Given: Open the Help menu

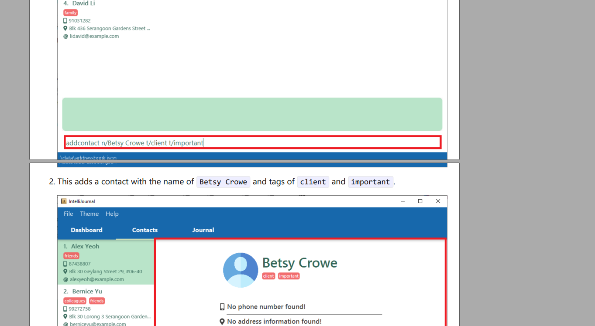Looking at the screenshot, I should 112,214.
